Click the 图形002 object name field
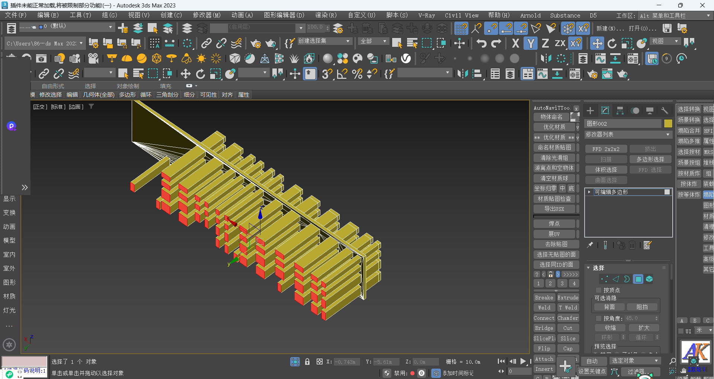 point(623,123)
